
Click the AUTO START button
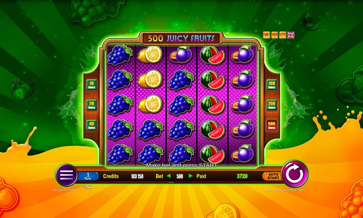[273, 176]
